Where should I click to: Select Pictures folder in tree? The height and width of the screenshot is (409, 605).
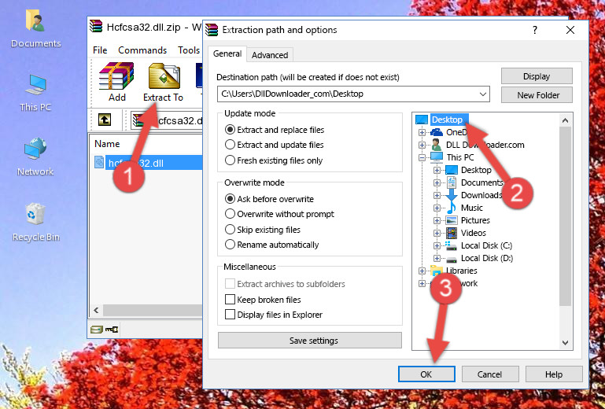point(475,220)
